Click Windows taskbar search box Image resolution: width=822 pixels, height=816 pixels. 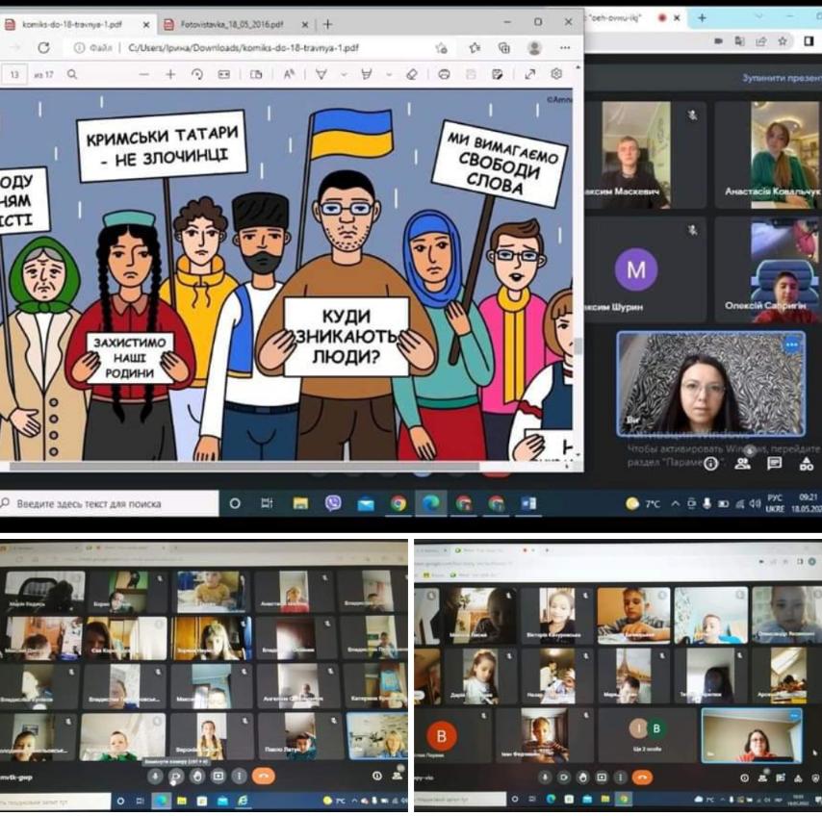(110, 503)
